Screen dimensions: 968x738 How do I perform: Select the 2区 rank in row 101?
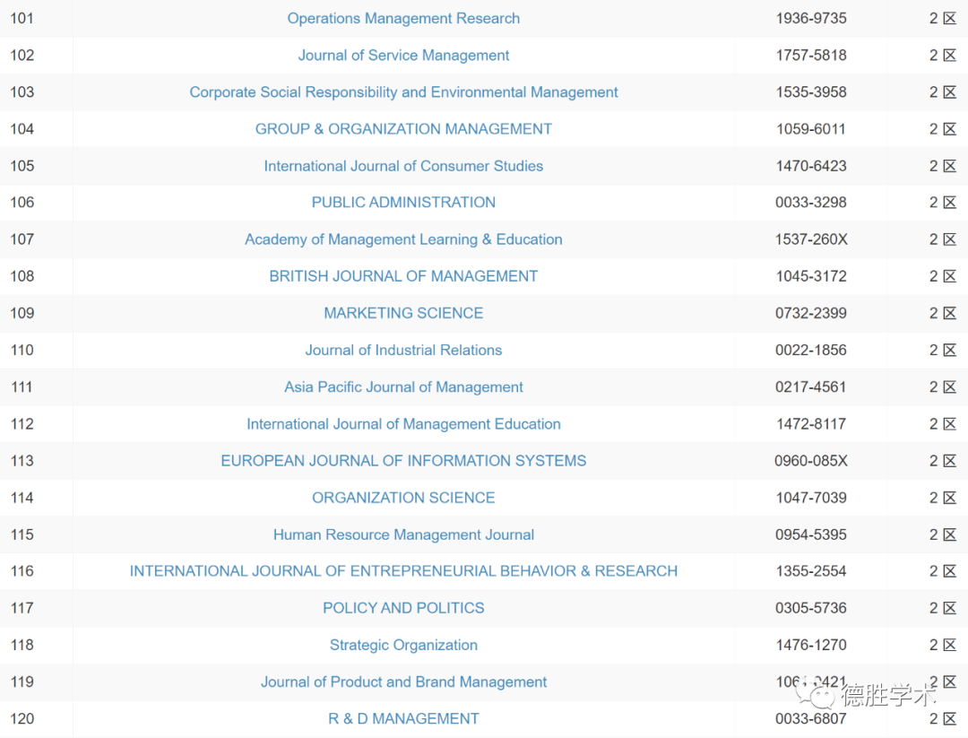[x=943, y=19]
